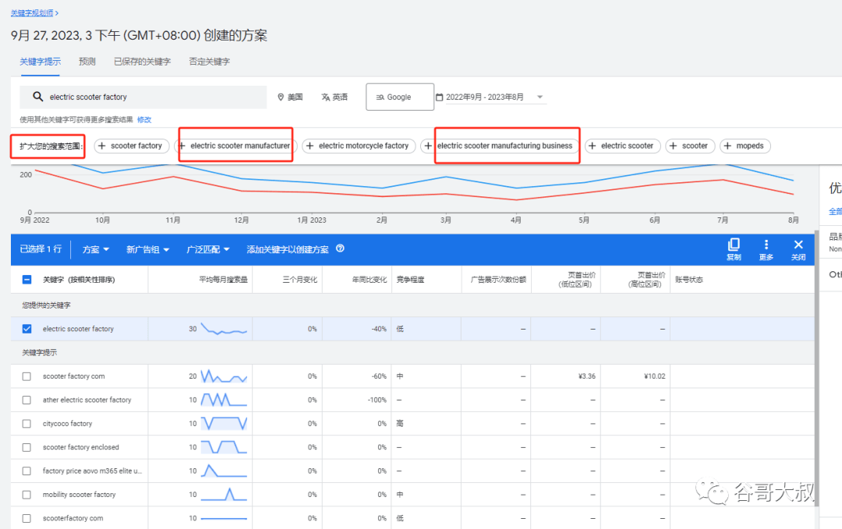Click the calendar icon beside date range
Screen dimensions: 842x529
click(x=439, y=97)
